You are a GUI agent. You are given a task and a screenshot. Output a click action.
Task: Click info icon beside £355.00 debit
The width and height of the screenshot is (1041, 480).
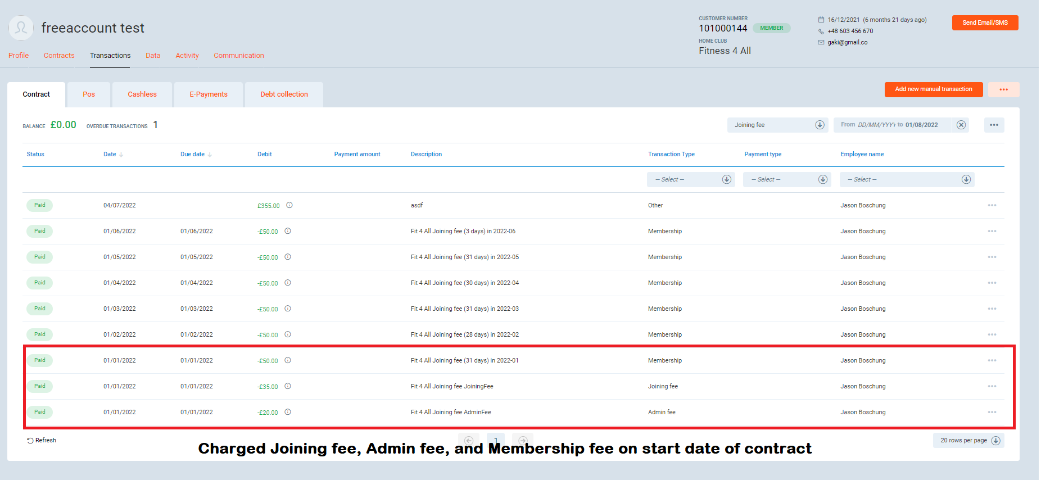coord(289,205)
